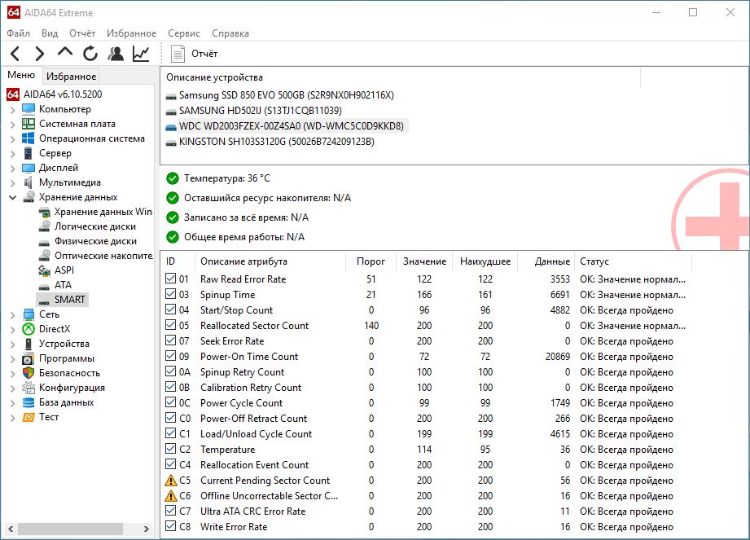Click the report document icon
This screenshot has width=750, height=540.
[178, 54]
